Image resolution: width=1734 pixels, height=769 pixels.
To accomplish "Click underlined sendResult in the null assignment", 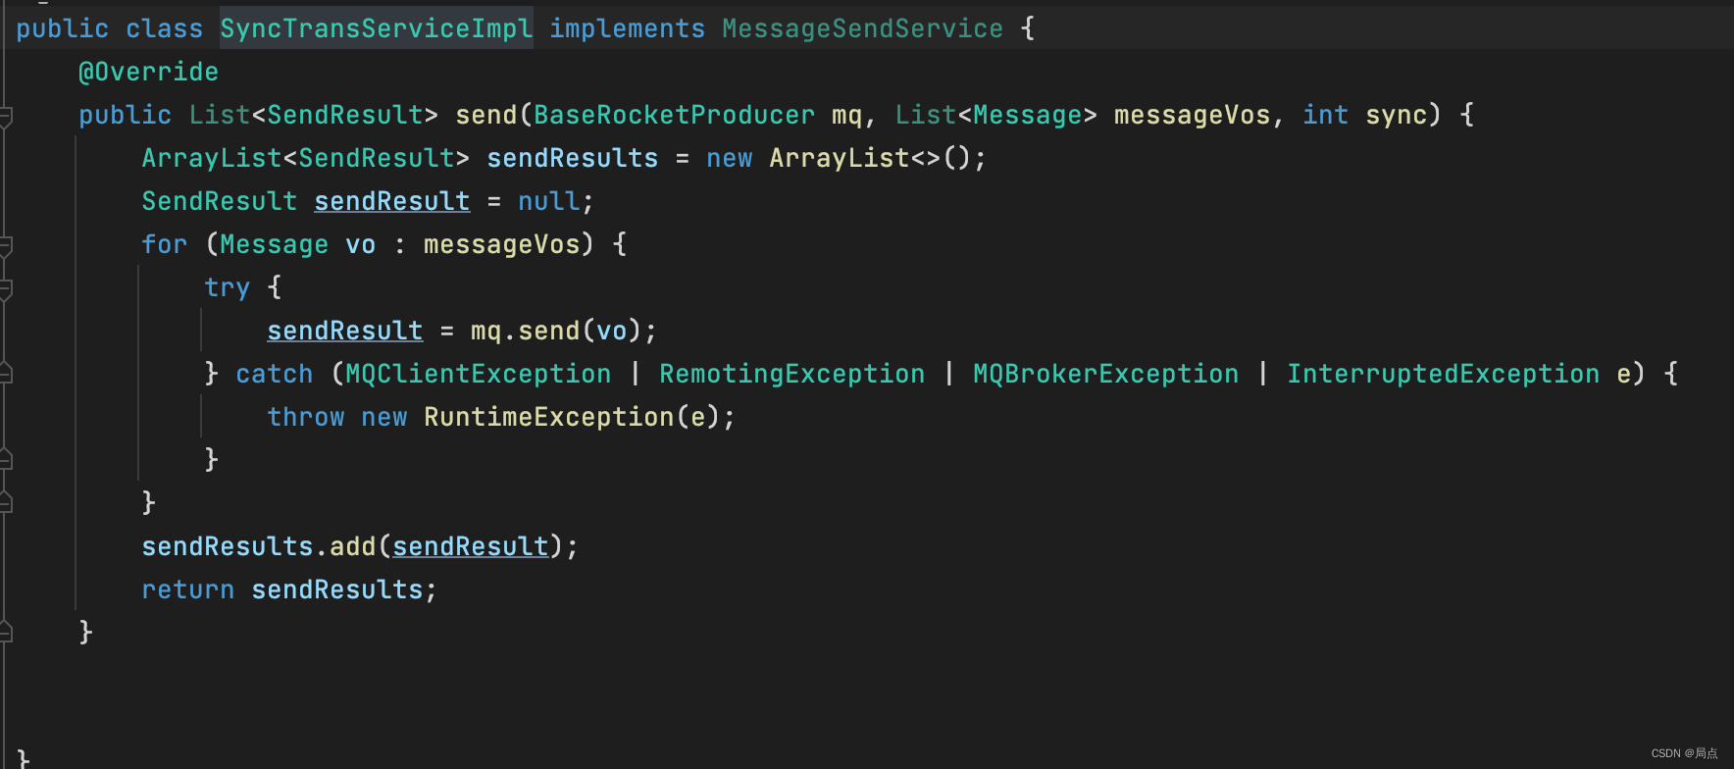I will pyautogui.click(x=392, y=201).
